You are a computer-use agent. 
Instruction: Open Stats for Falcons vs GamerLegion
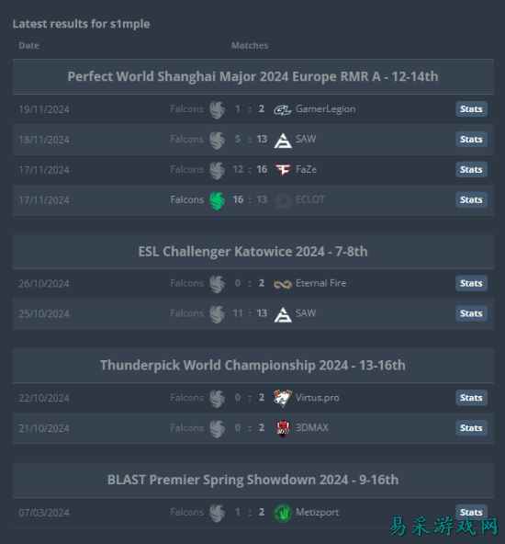coord(471,109)
